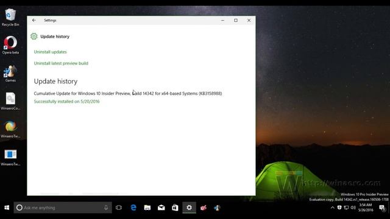390x219 pixels.
Task: Show hidden system tray icons
Action: click(x=333, y=207)
